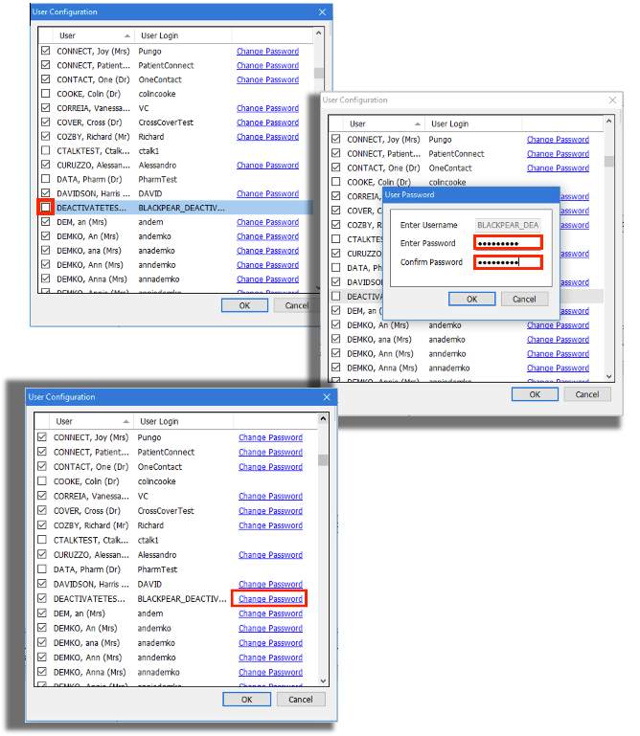Click Change Password for andemko in bottom window
Screen dimensions: 640x736
point(270,628)
